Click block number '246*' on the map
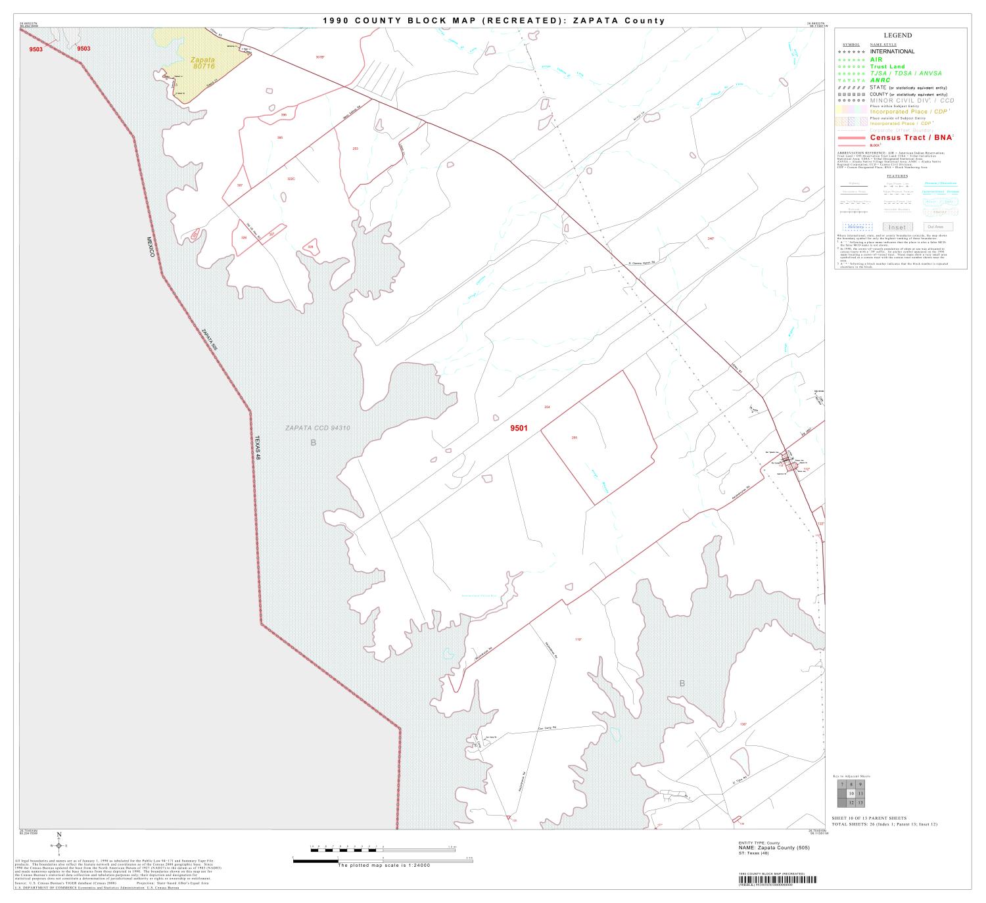986x903 pixels. (711, 239)
